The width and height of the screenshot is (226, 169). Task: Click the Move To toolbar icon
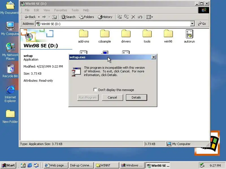point(119,17)
